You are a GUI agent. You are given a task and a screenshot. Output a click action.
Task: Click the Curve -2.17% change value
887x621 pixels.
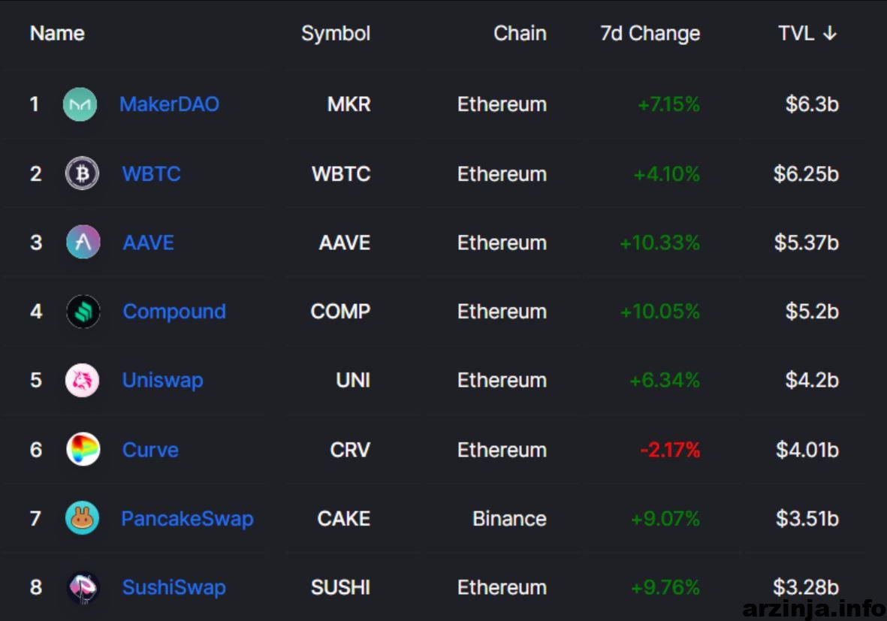670,451
